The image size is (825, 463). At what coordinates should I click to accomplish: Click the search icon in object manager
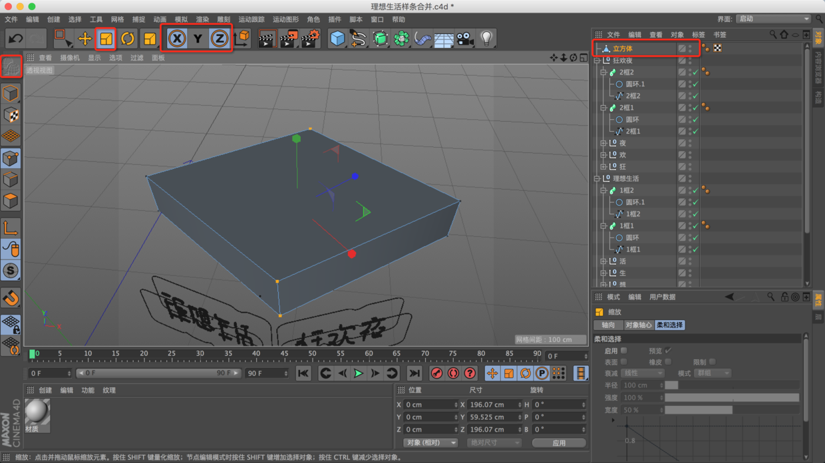tap(772, 34)
